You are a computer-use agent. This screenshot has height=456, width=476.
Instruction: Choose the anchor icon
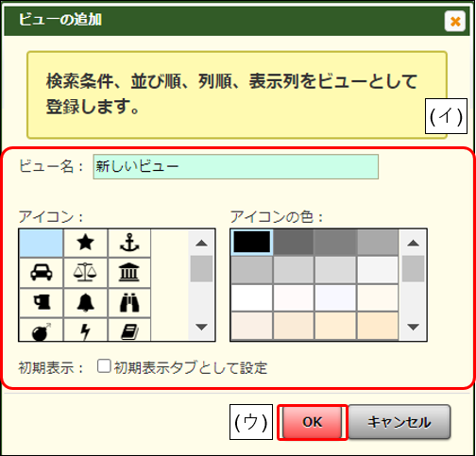129,243
